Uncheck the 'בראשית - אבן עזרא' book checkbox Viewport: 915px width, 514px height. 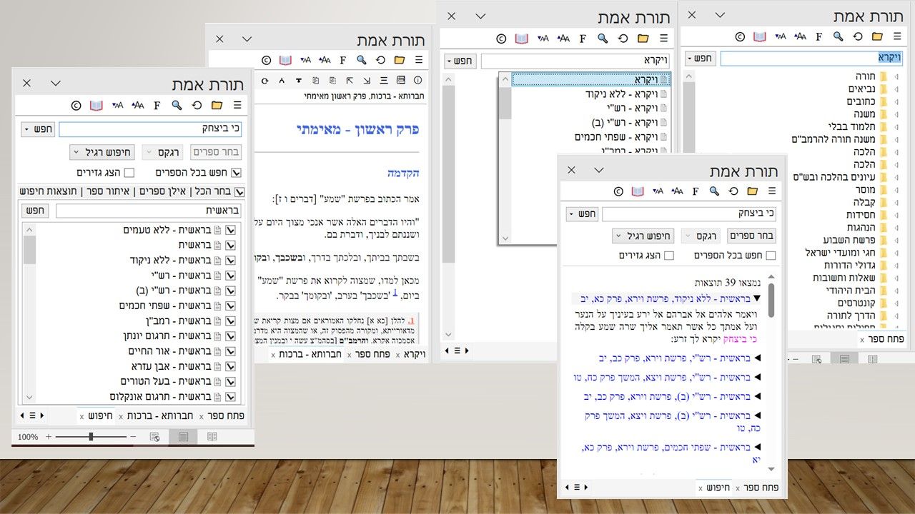point(230,366)
